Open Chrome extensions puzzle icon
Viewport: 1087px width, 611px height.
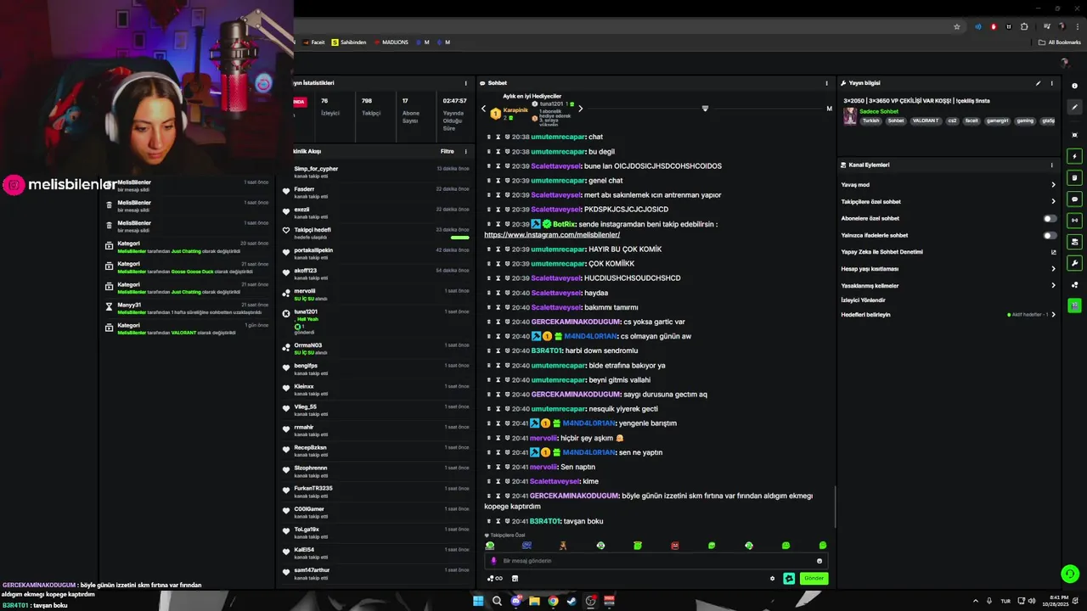(1024, 27)
